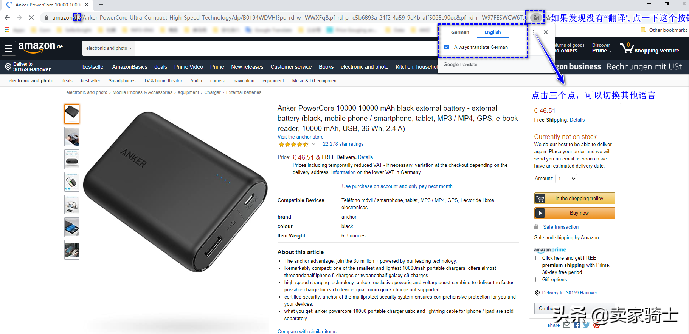Select the fifth product thumbnail
Image resolution: width=689 pixels, height=334 pixels.
tap(72, 205)
